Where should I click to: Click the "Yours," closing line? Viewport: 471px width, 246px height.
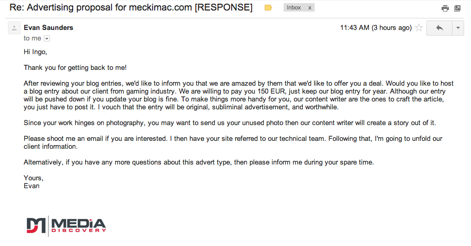[x=34, y=178]
